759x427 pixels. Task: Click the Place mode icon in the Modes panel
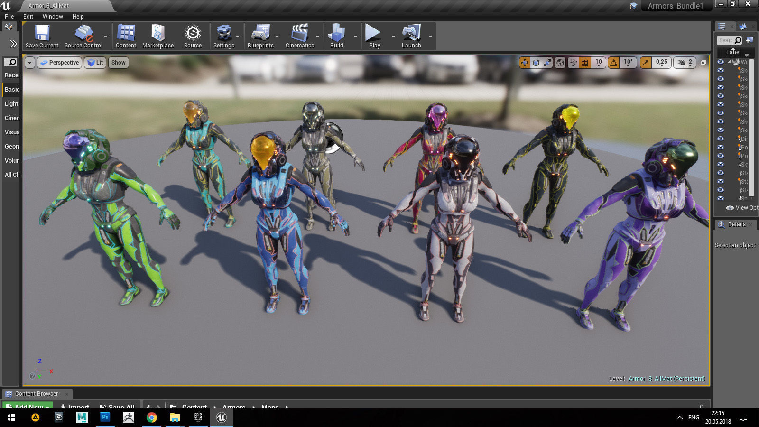coord(9,27)
